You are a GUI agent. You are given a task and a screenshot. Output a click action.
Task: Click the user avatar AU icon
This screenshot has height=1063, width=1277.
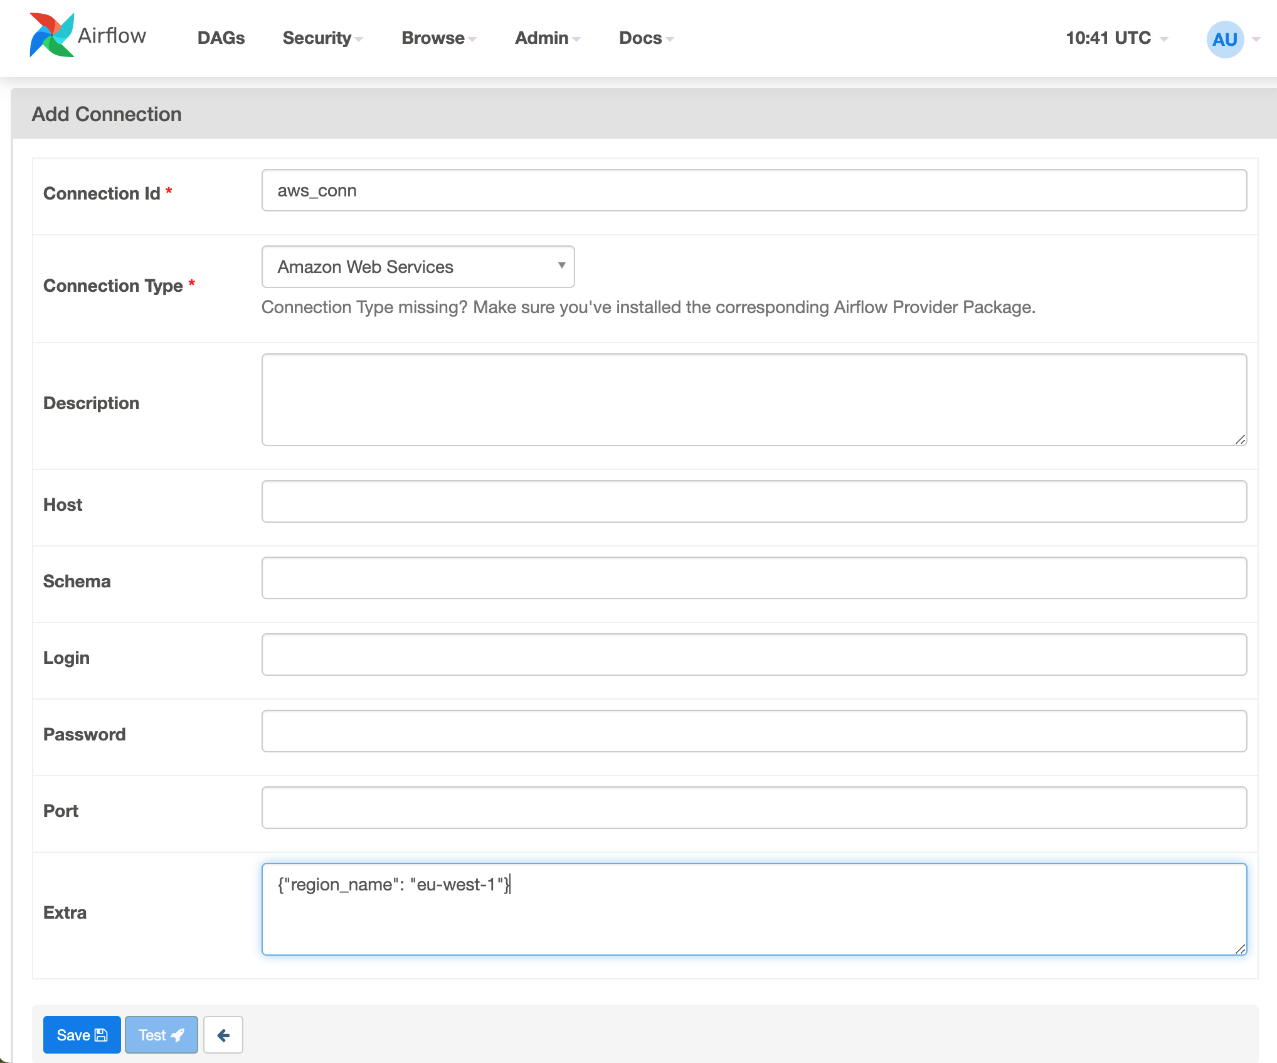pyautogui.click(x=1224, y=38)
